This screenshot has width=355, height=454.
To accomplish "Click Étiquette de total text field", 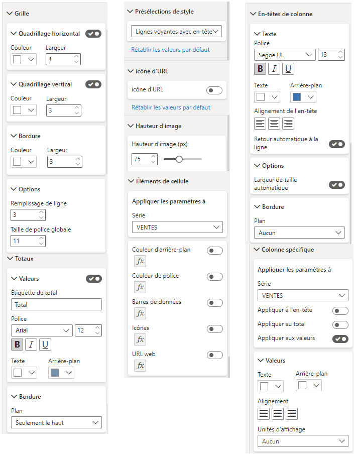I will coord(56,304).
